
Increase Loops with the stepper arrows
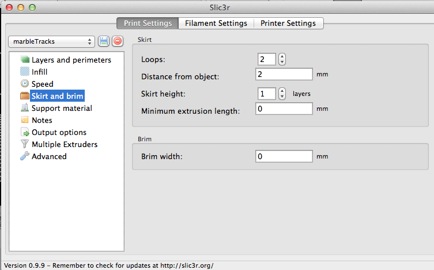click(x=282, y=56)
